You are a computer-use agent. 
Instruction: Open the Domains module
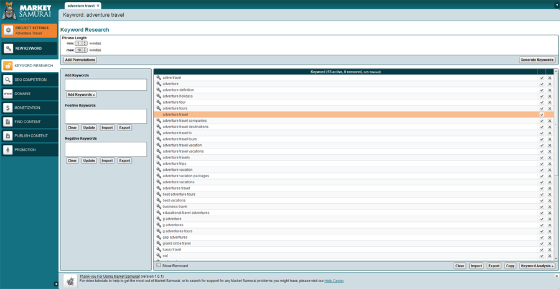coord(29,93)
